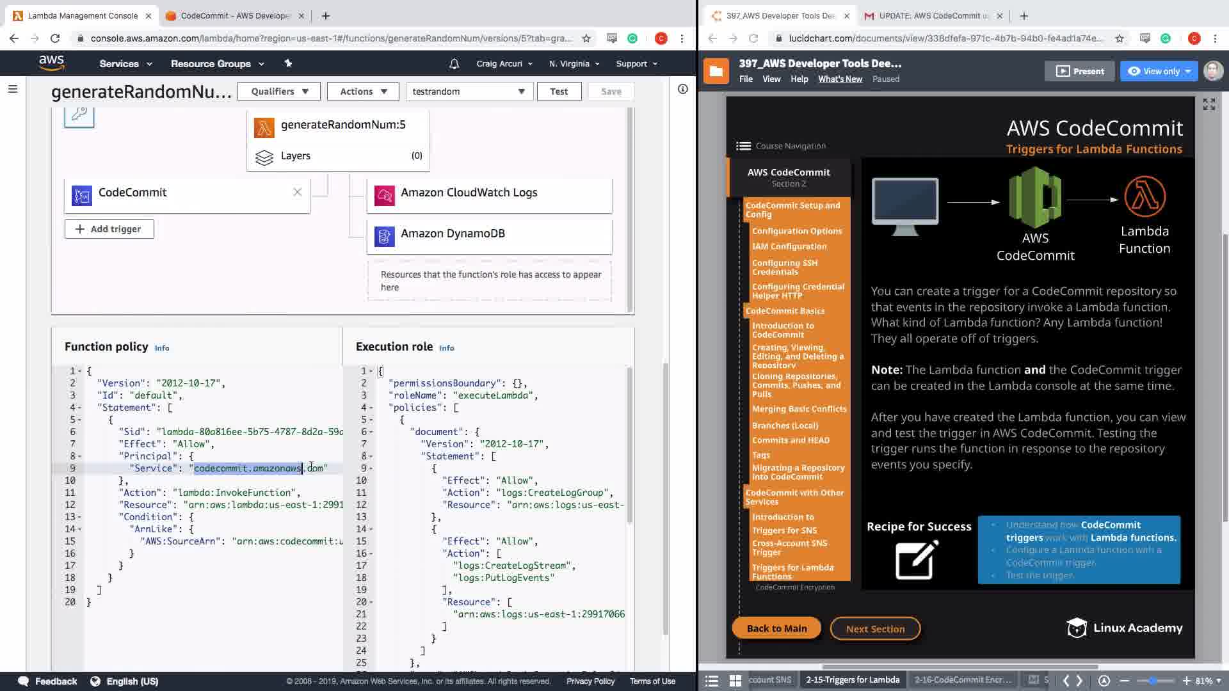Click the page list icon in Lucidchart footer

pyautogui.click(x=711, y=680)
